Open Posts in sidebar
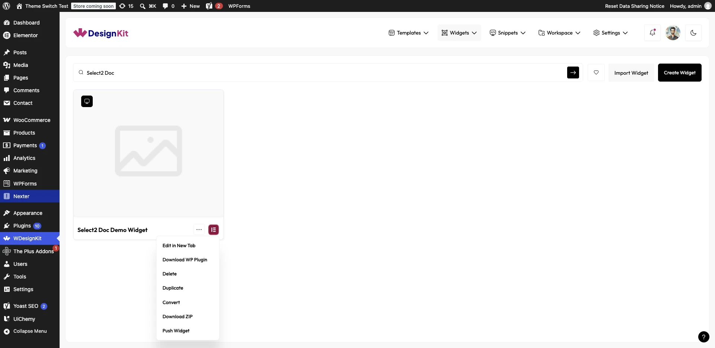This screenshot has width=715, height=348. click(30, 52)
